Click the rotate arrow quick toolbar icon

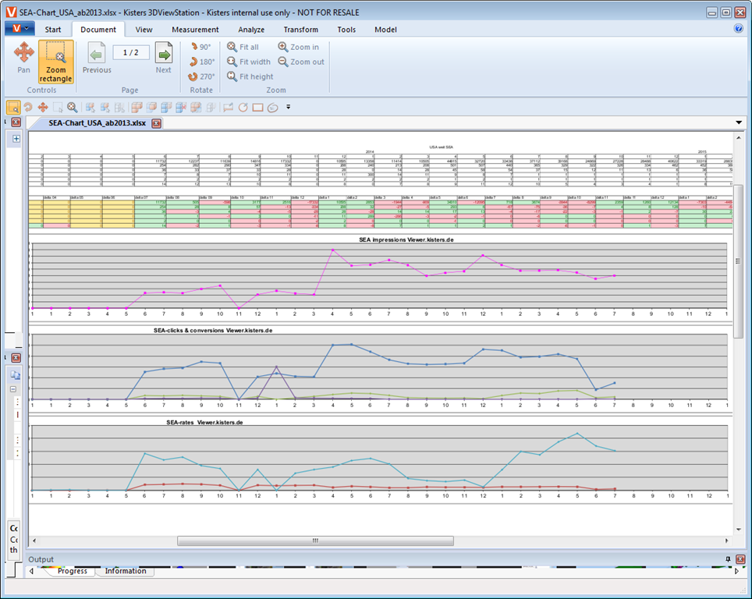coord(28,108)
